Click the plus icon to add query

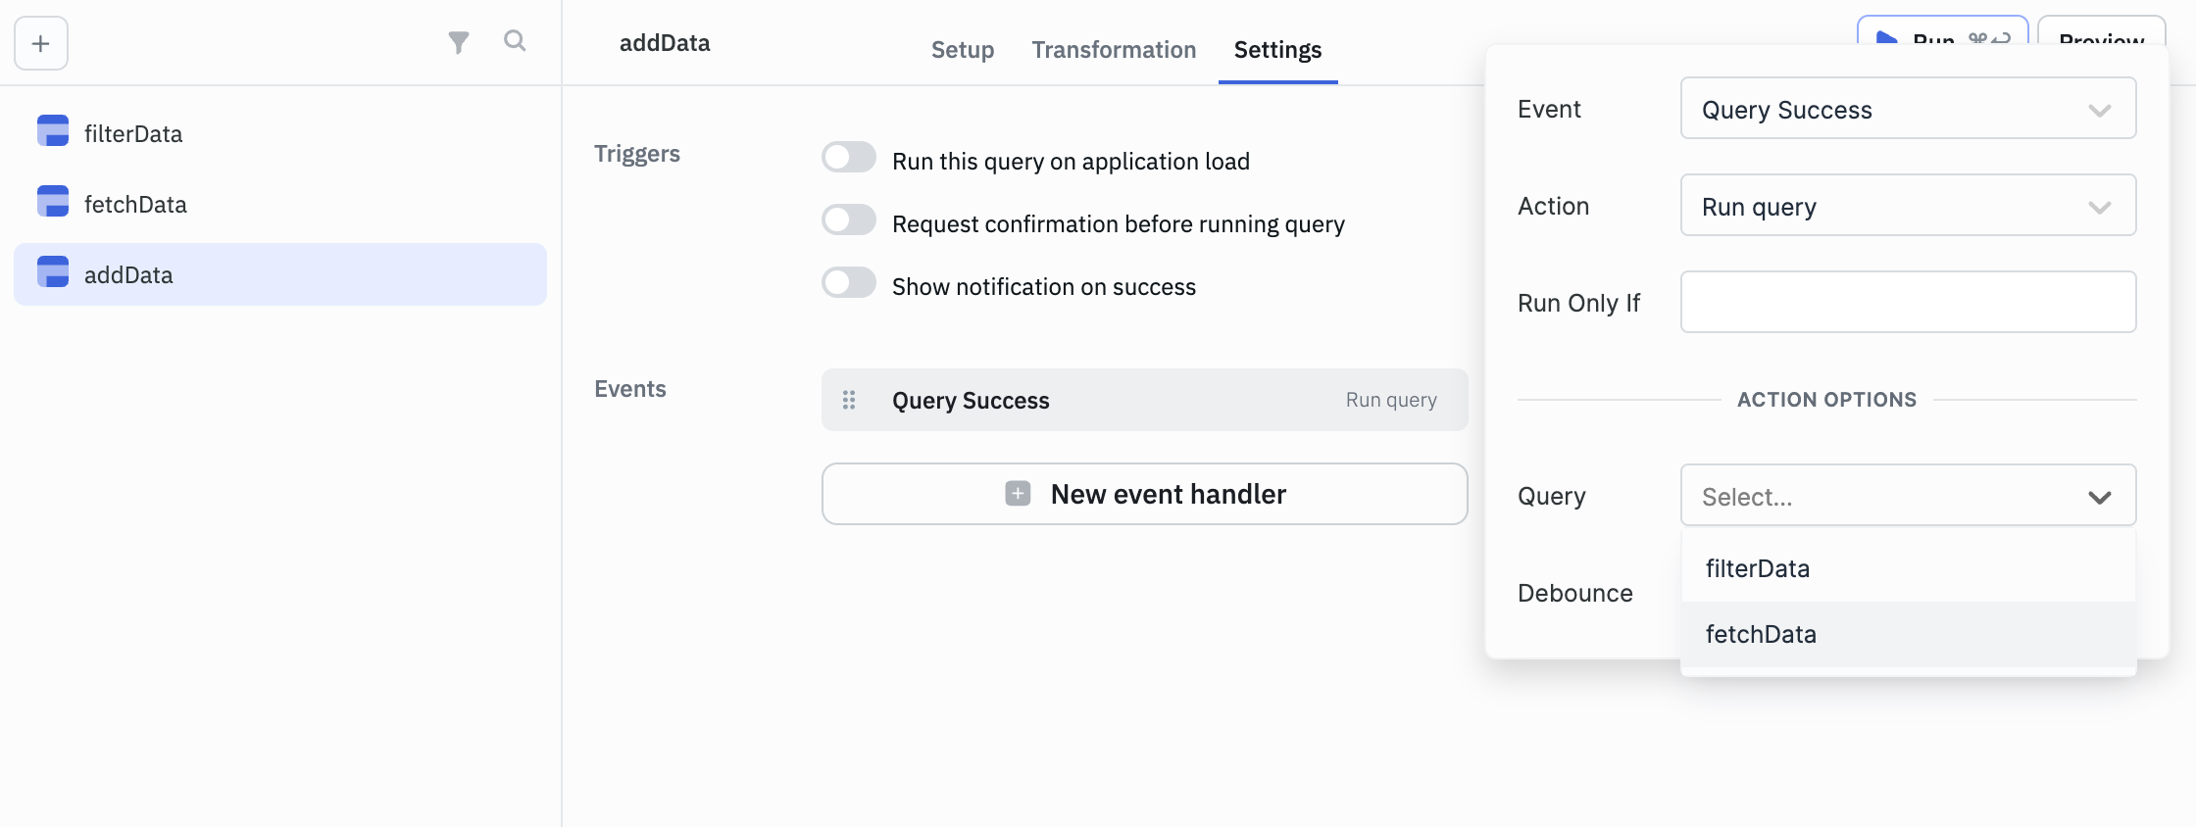[x=41, y=43]
